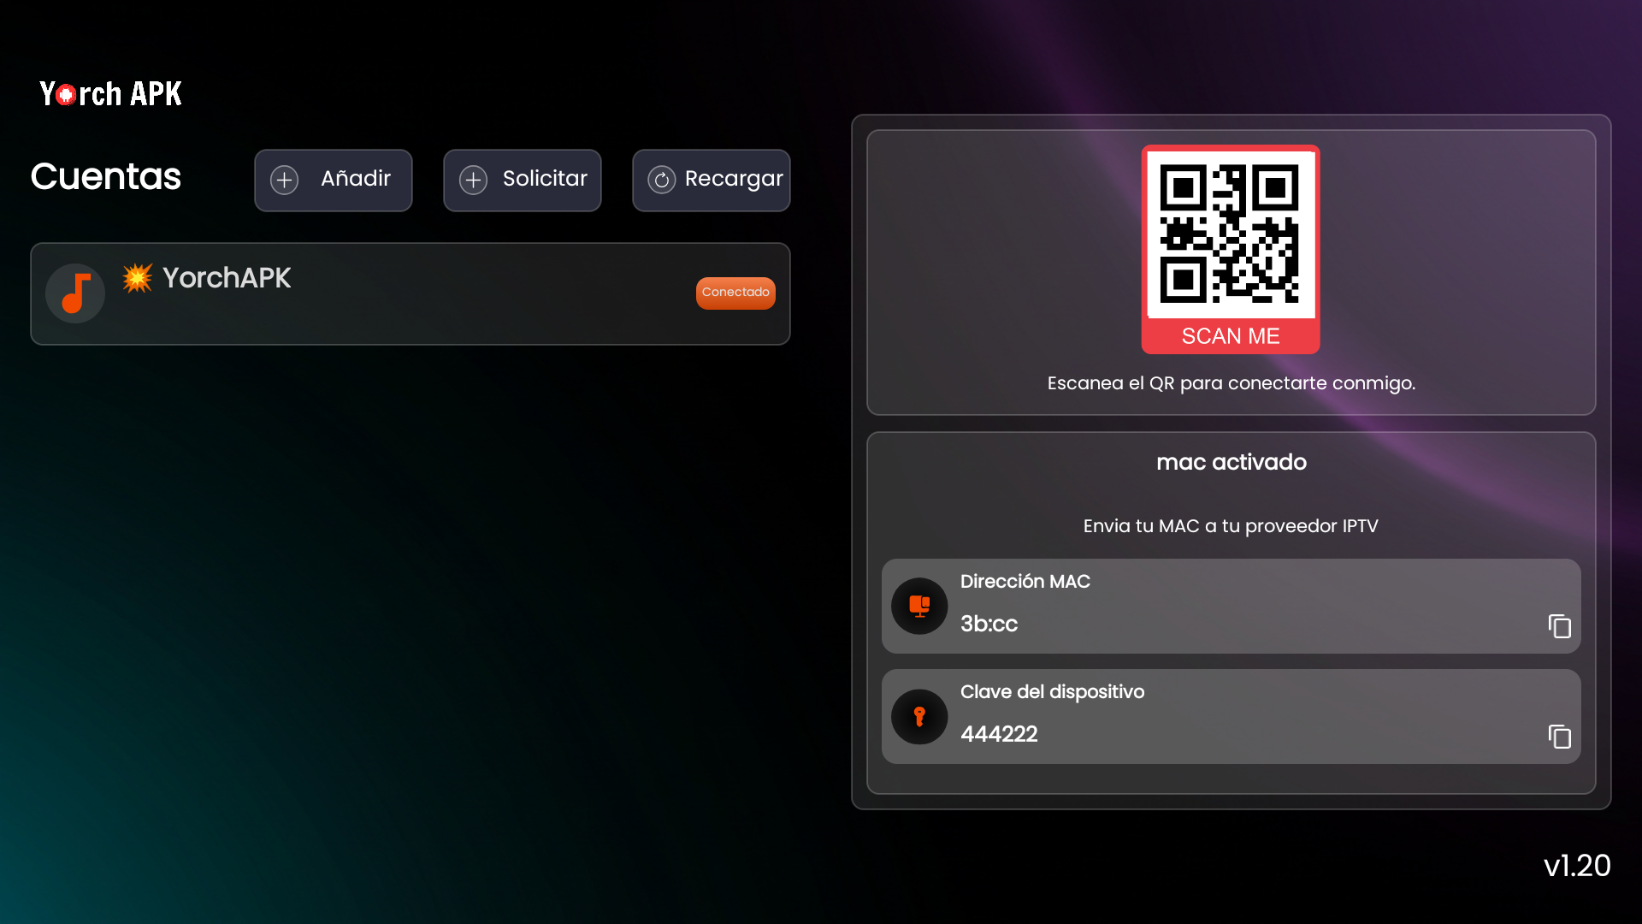
Task: Click the Cuentas heading
Action: (106, 177)
